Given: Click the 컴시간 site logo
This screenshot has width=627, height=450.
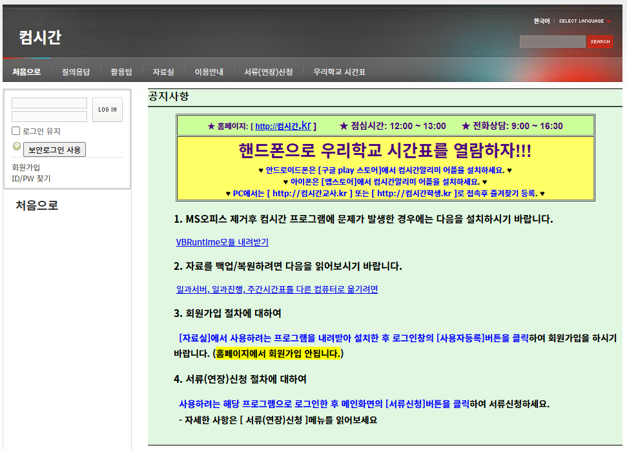Looking at the screenshot, I should point(40,37).
